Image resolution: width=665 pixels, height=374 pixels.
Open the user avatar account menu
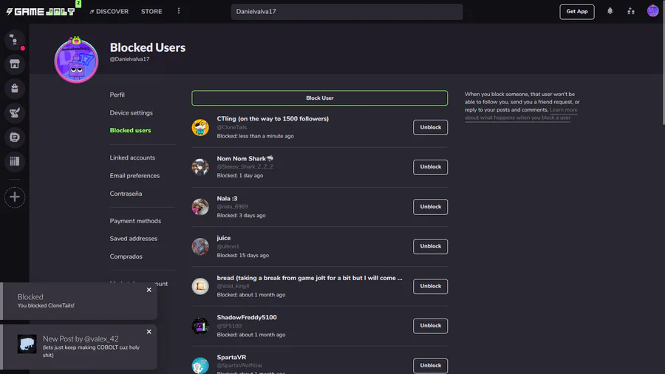pos(652,12)
